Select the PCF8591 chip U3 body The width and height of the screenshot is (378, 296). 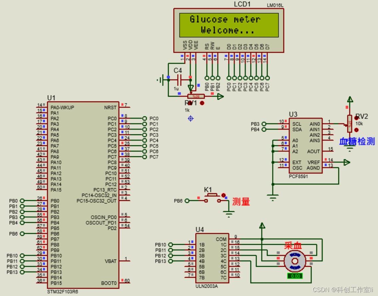pyautogui.click(x=306, y=146)
